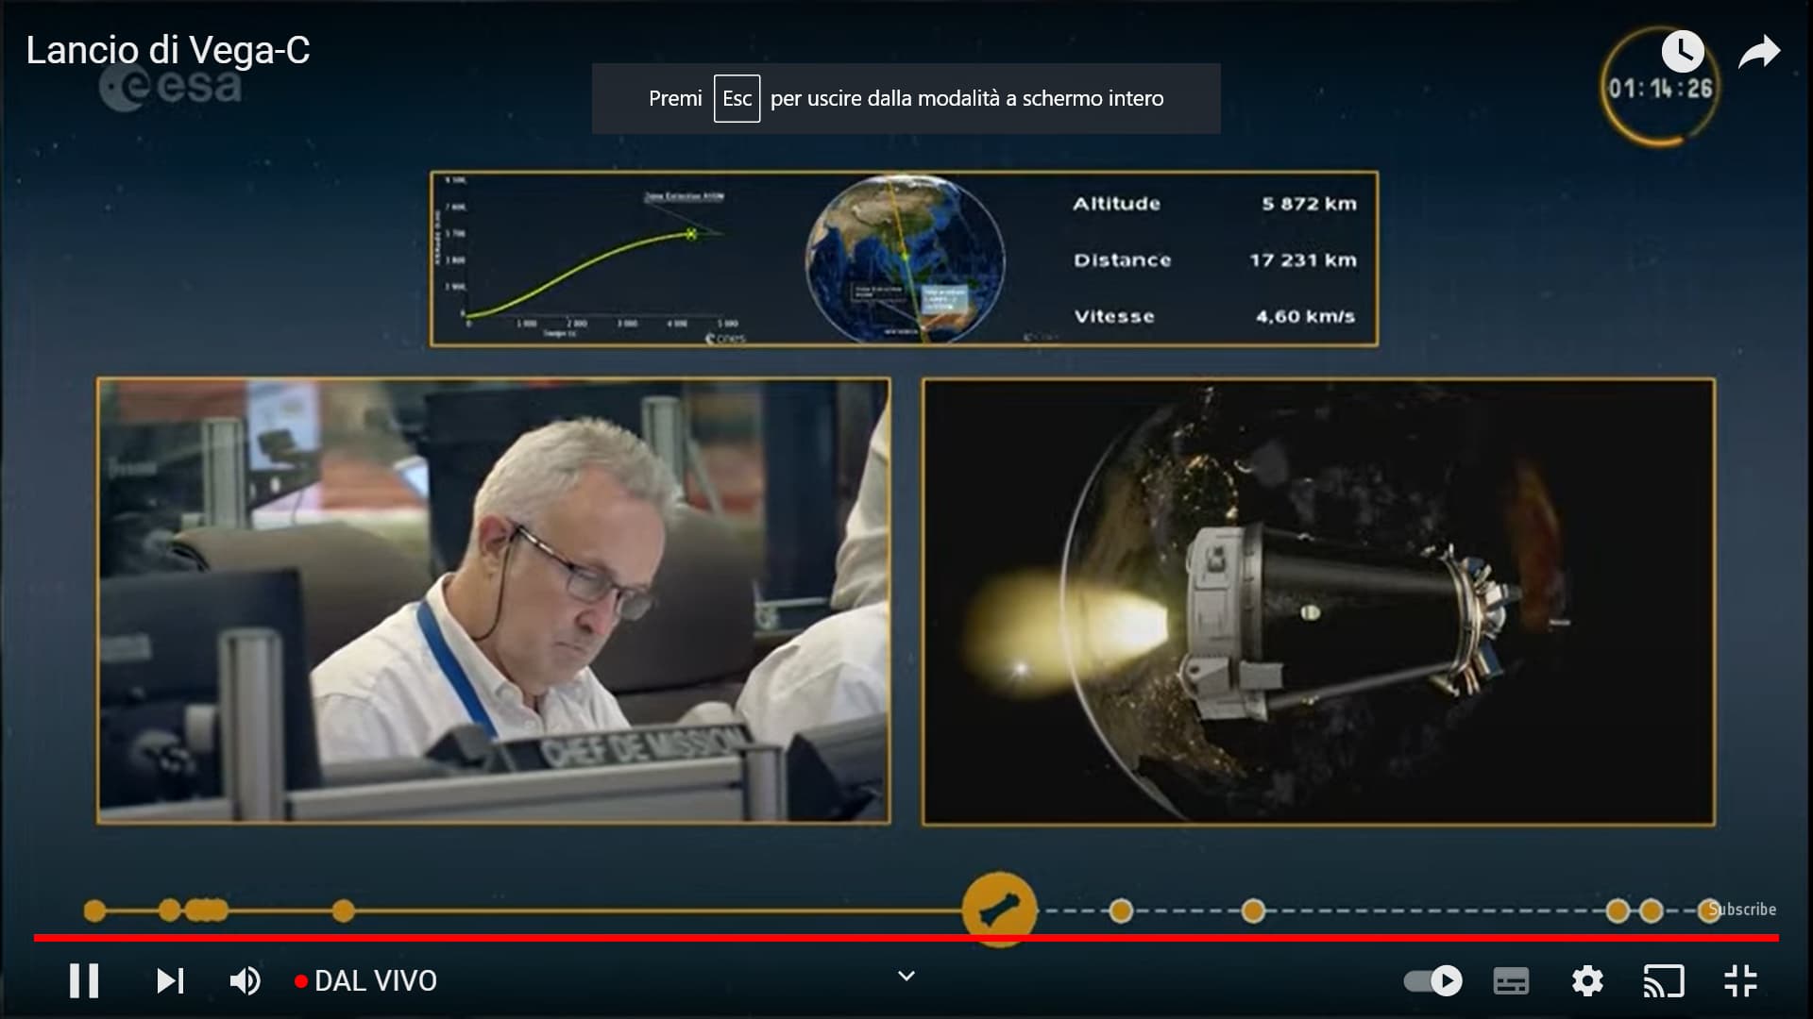Enable subtitles with the captions icon

1511,980
